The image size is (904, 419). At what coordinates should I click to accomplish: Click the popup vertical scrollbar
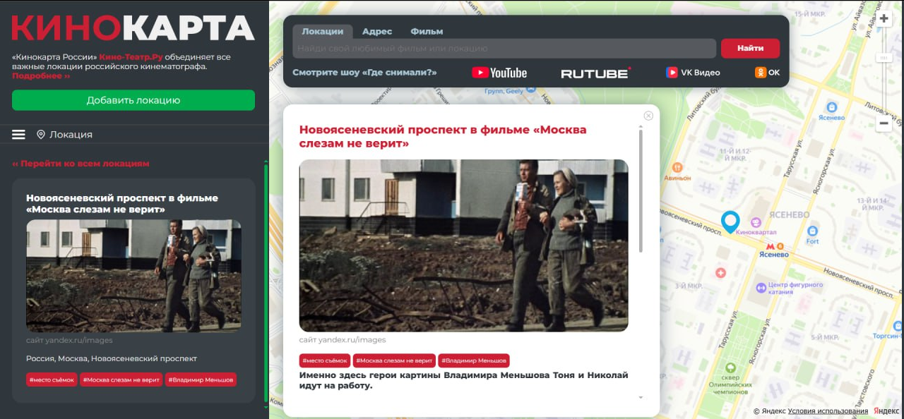(641, 190)
